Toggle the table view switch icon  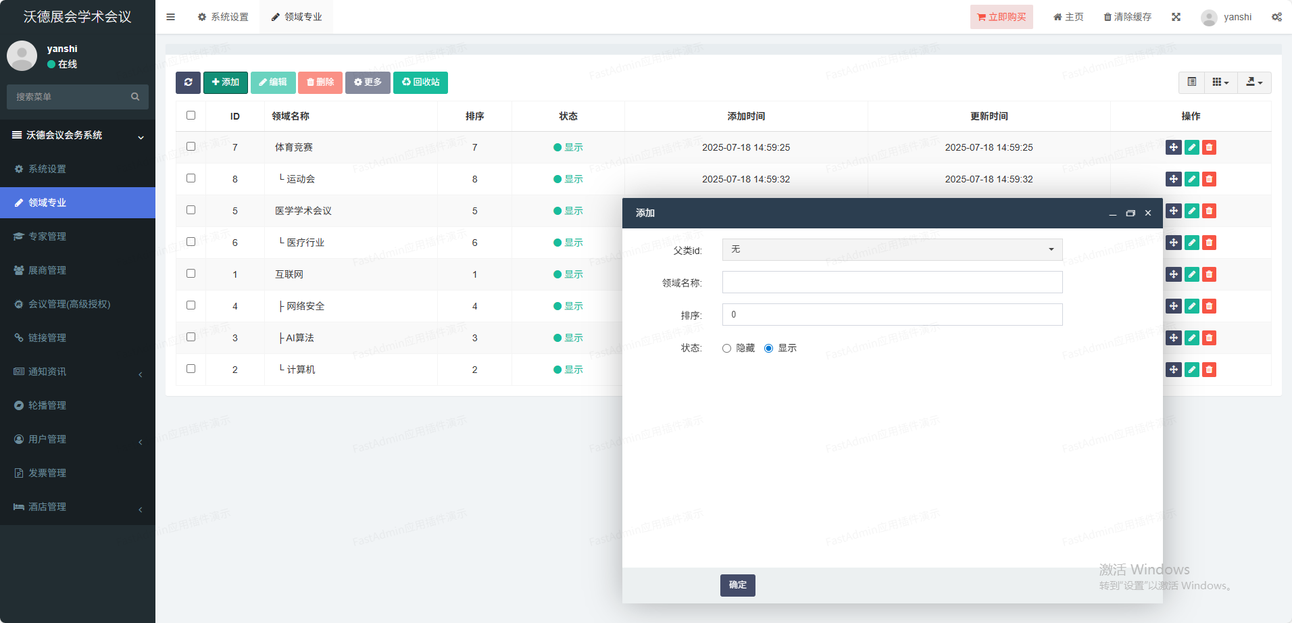point(1191,82)
